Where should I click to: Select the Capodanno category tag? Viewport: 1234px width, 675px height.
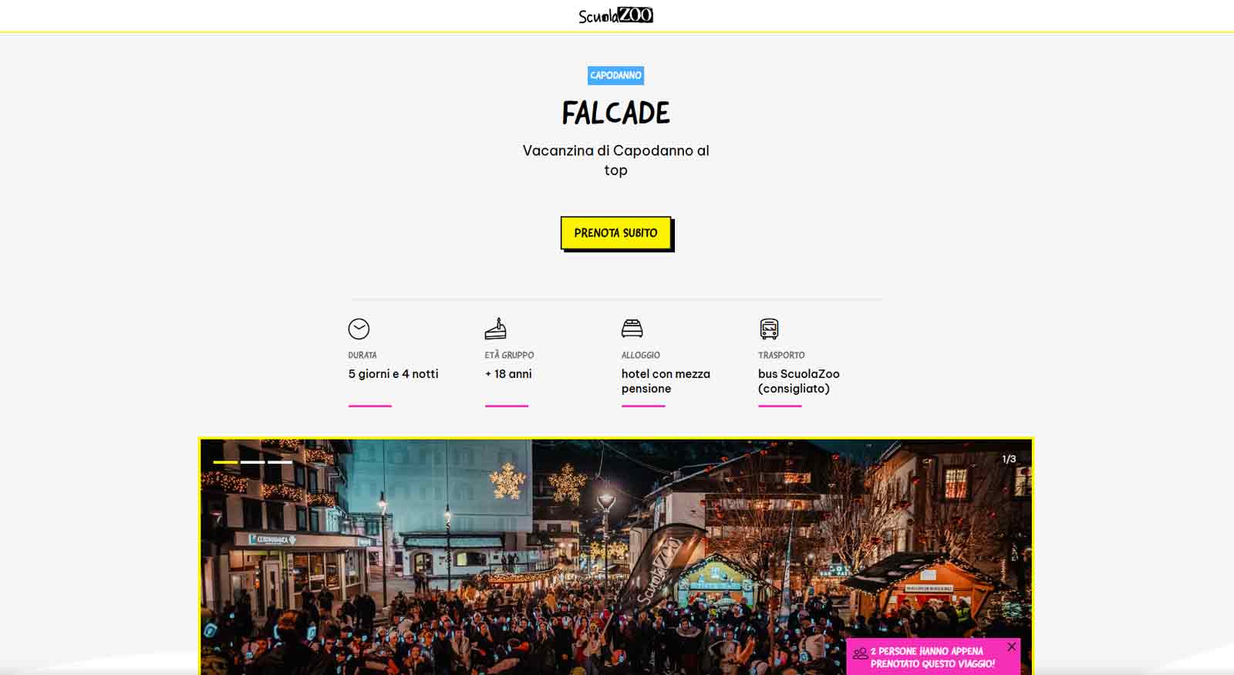click(x=615, y=75)
